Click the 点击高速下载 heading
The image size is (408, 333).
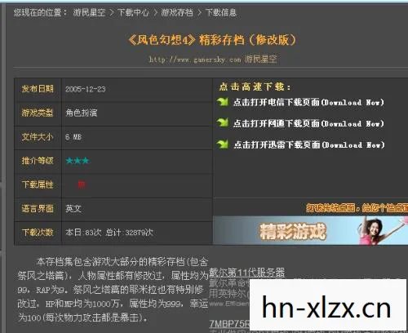255,87
